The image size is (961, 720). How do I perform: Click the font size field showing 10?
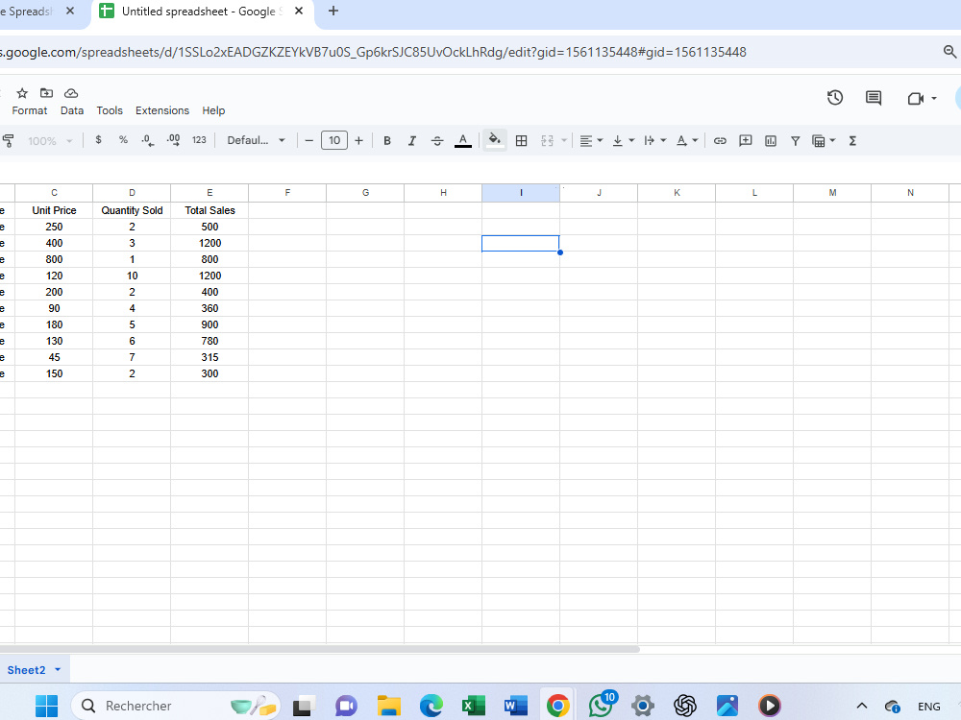pos(334,140)
